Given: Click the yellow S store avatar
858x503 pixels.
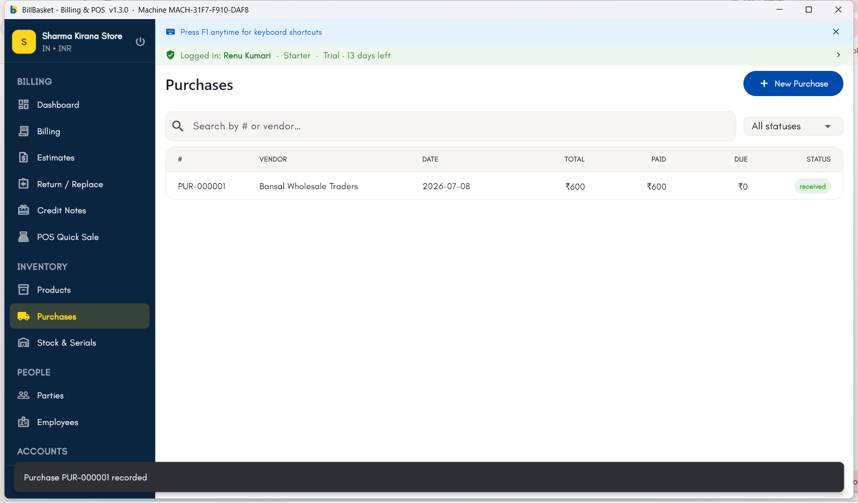Looking at the screenshot, I should pos(24,42).
